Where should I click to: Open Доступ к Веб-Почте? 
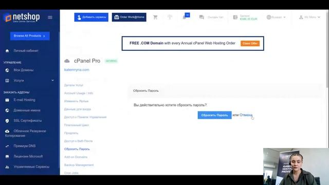point(78,141)
